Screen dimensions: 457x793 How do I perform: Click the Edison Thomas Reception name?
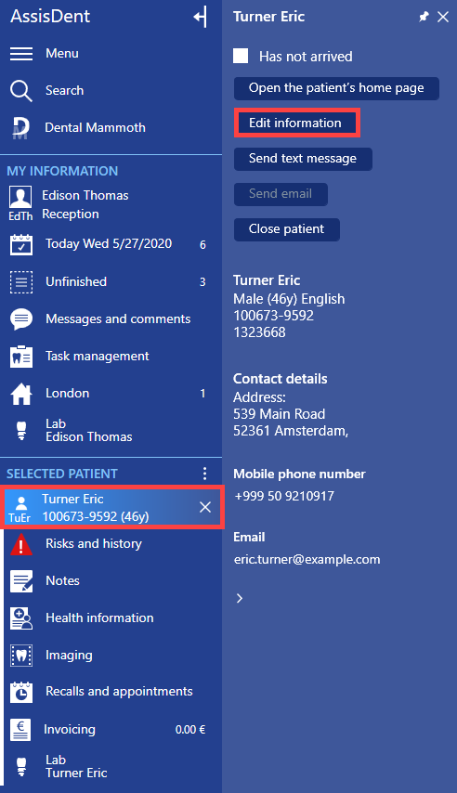point(85,205)
